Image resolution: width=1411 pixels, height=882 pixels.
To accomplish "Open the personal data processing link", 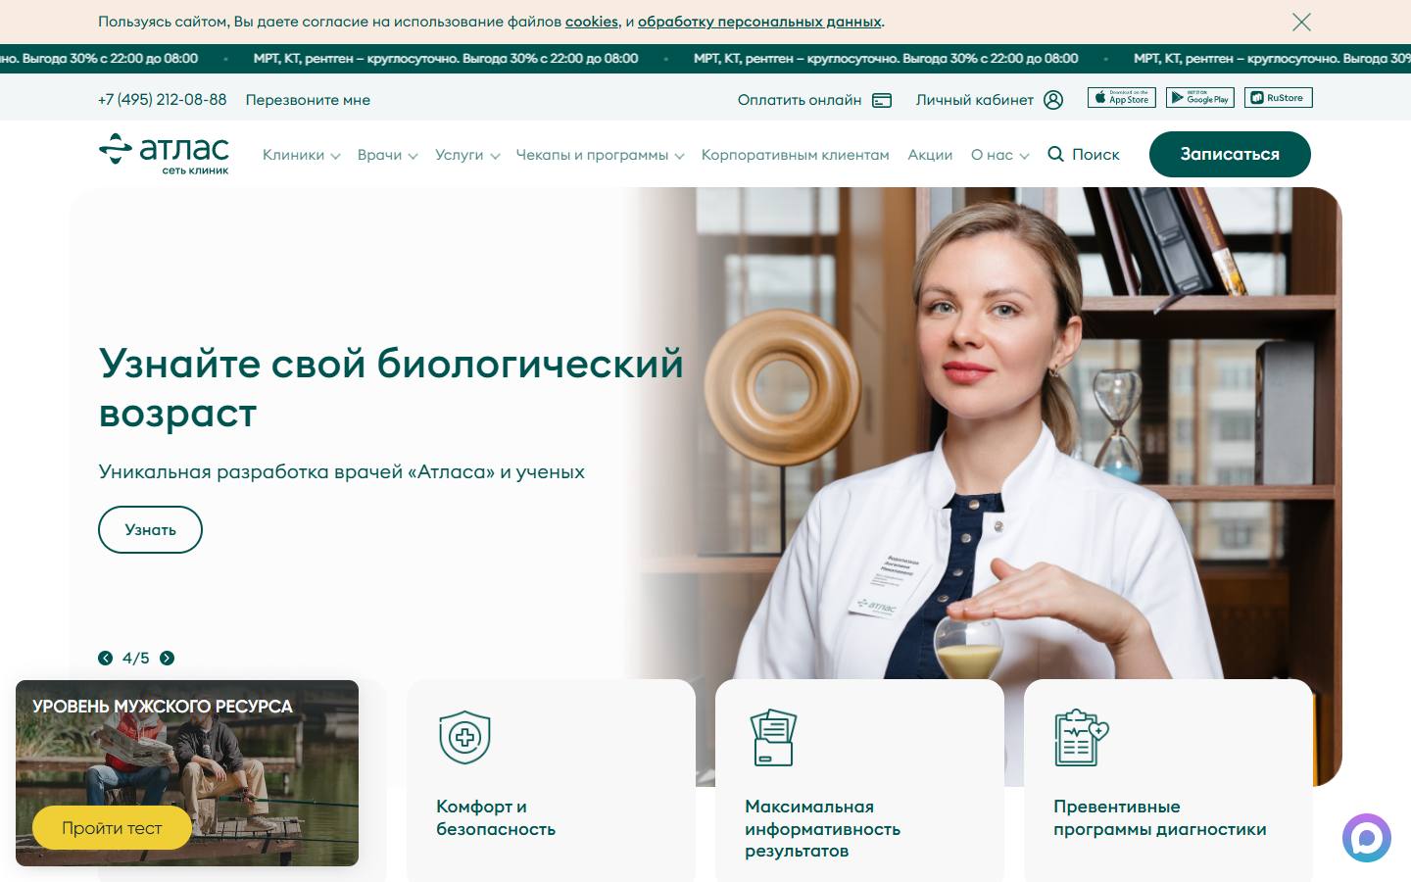I will tap(759, 22).
